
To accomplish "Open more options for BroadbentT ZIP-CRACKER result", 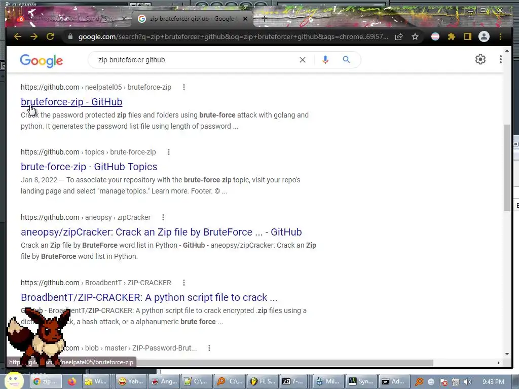I will (184, 283).
